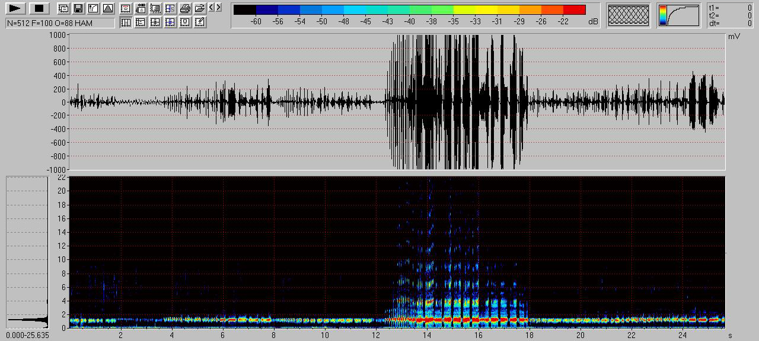Toggle the pencil edit mode button
Image resolution: width=759 pixels, height=341 pixels.
tap(200, 22)
